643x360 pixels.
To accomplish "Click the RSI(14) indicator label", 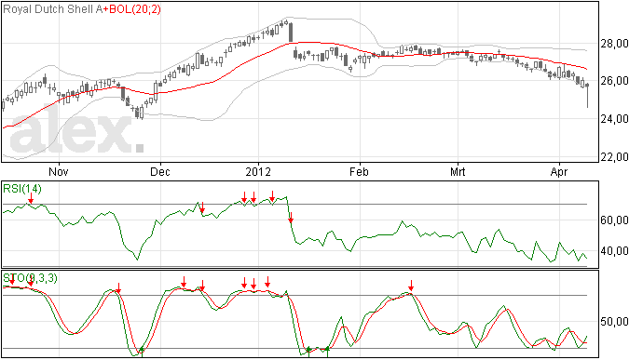I will [22, 189].
